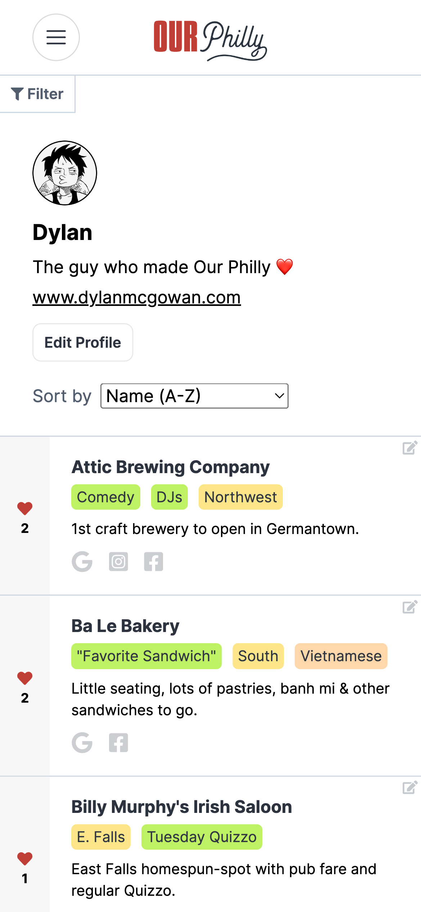Edit the Ba Le Bakery entry
421x912 pixels.
[410, 607]
